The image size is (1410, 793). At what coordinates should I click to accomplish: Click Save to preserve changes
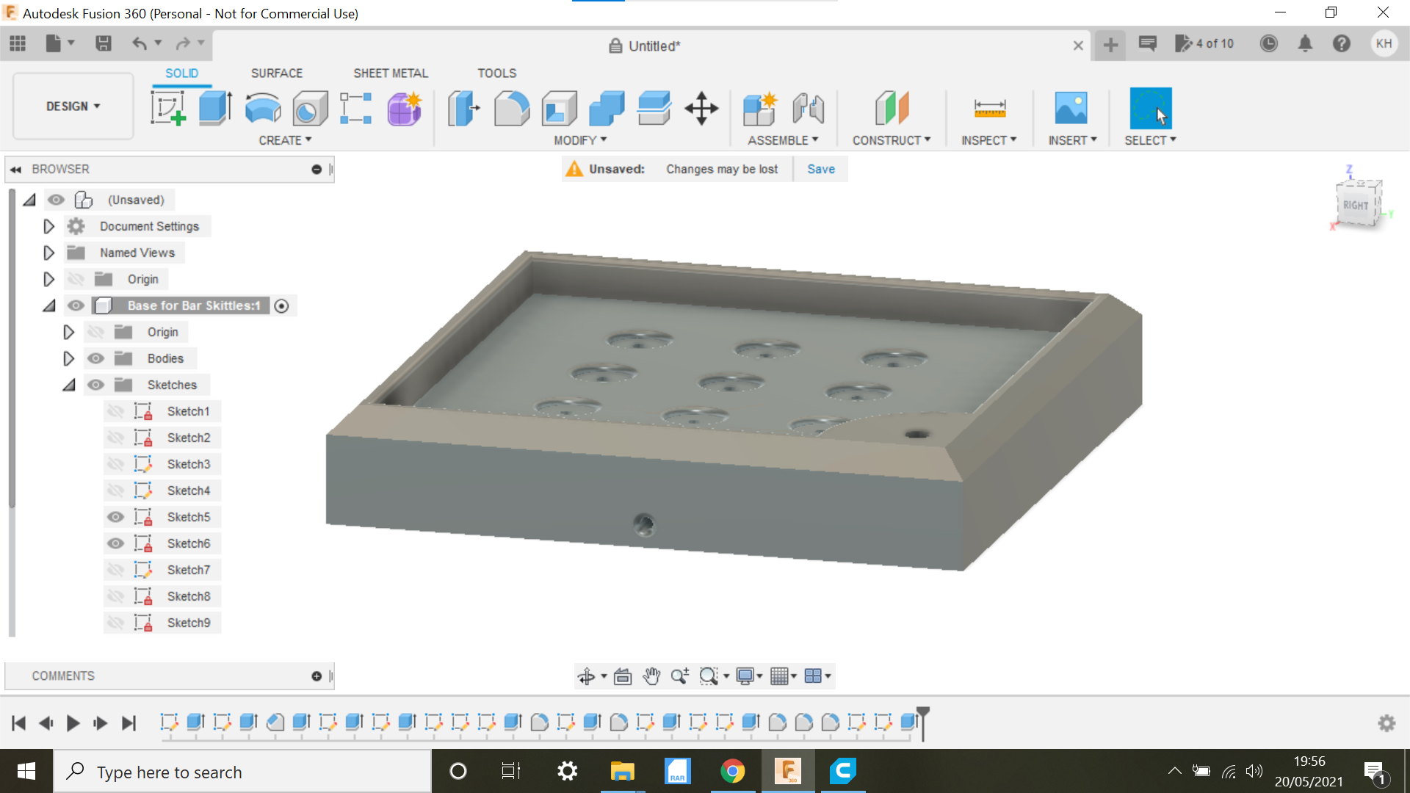(821, 168)
